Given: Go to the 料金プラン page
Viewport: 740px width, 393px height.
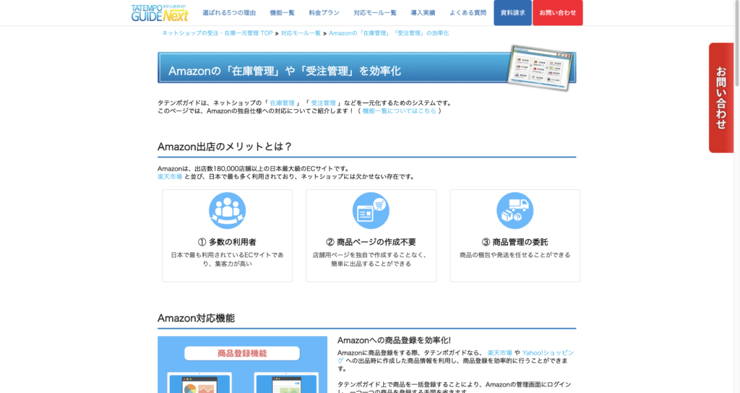Looking at the screenshot, I should [x=324, y=13].
